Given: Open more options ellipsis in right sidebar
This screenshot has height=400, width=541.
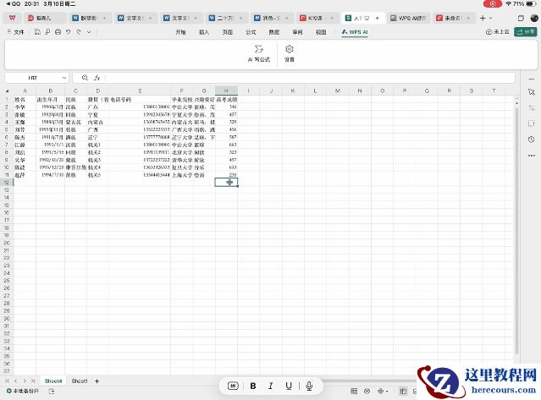Looking at the screenshot, I should coord(531,156).
